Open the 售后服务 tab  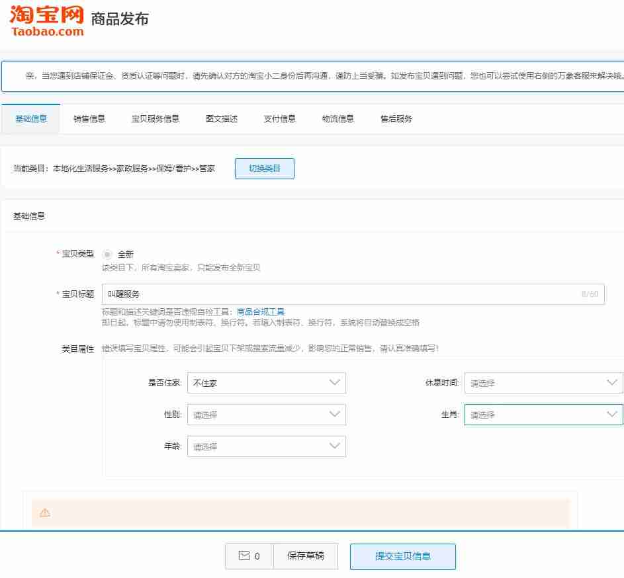click(395, 119)
